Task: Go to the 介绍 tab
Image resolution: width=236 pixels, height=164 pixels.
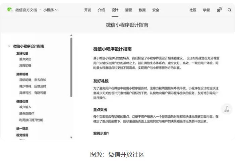Action: pyautogui.click(x=101, y=10)
